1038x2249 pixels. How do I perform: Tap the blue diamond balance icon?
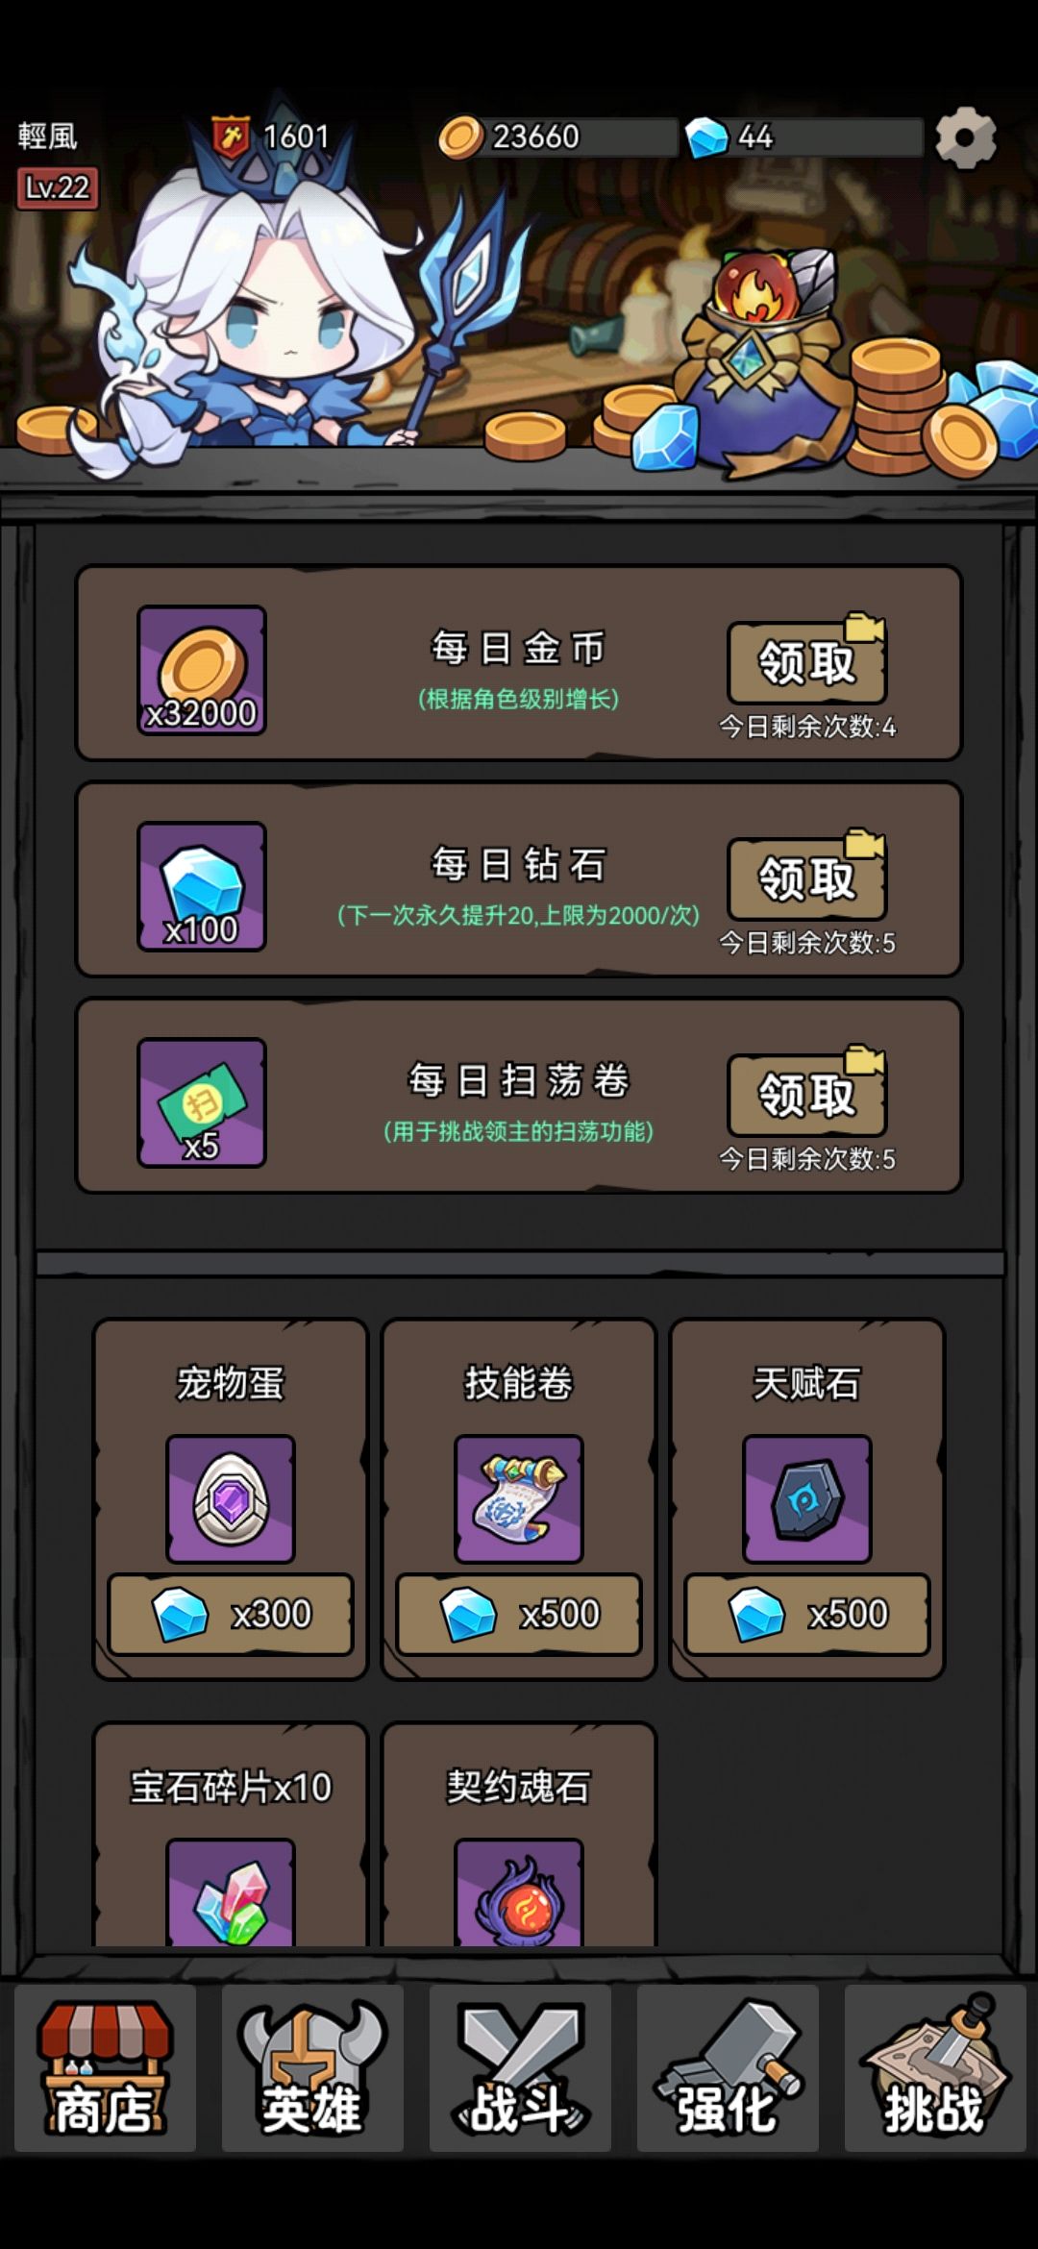tap(707, 137)
